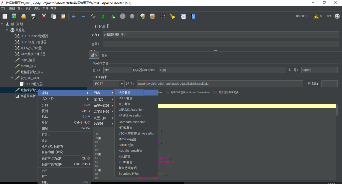Click the 路径 input field
This screenshot has width=342, height=184.
[220, 84]
